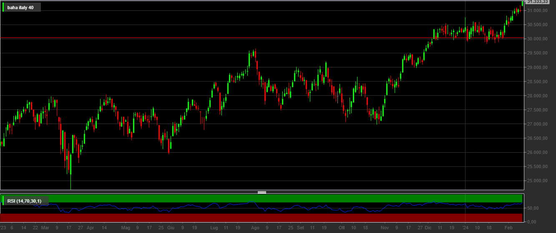Click the RSI 0,00 axis value
Viewport: 556px width, 233px height.
(532, 221)
